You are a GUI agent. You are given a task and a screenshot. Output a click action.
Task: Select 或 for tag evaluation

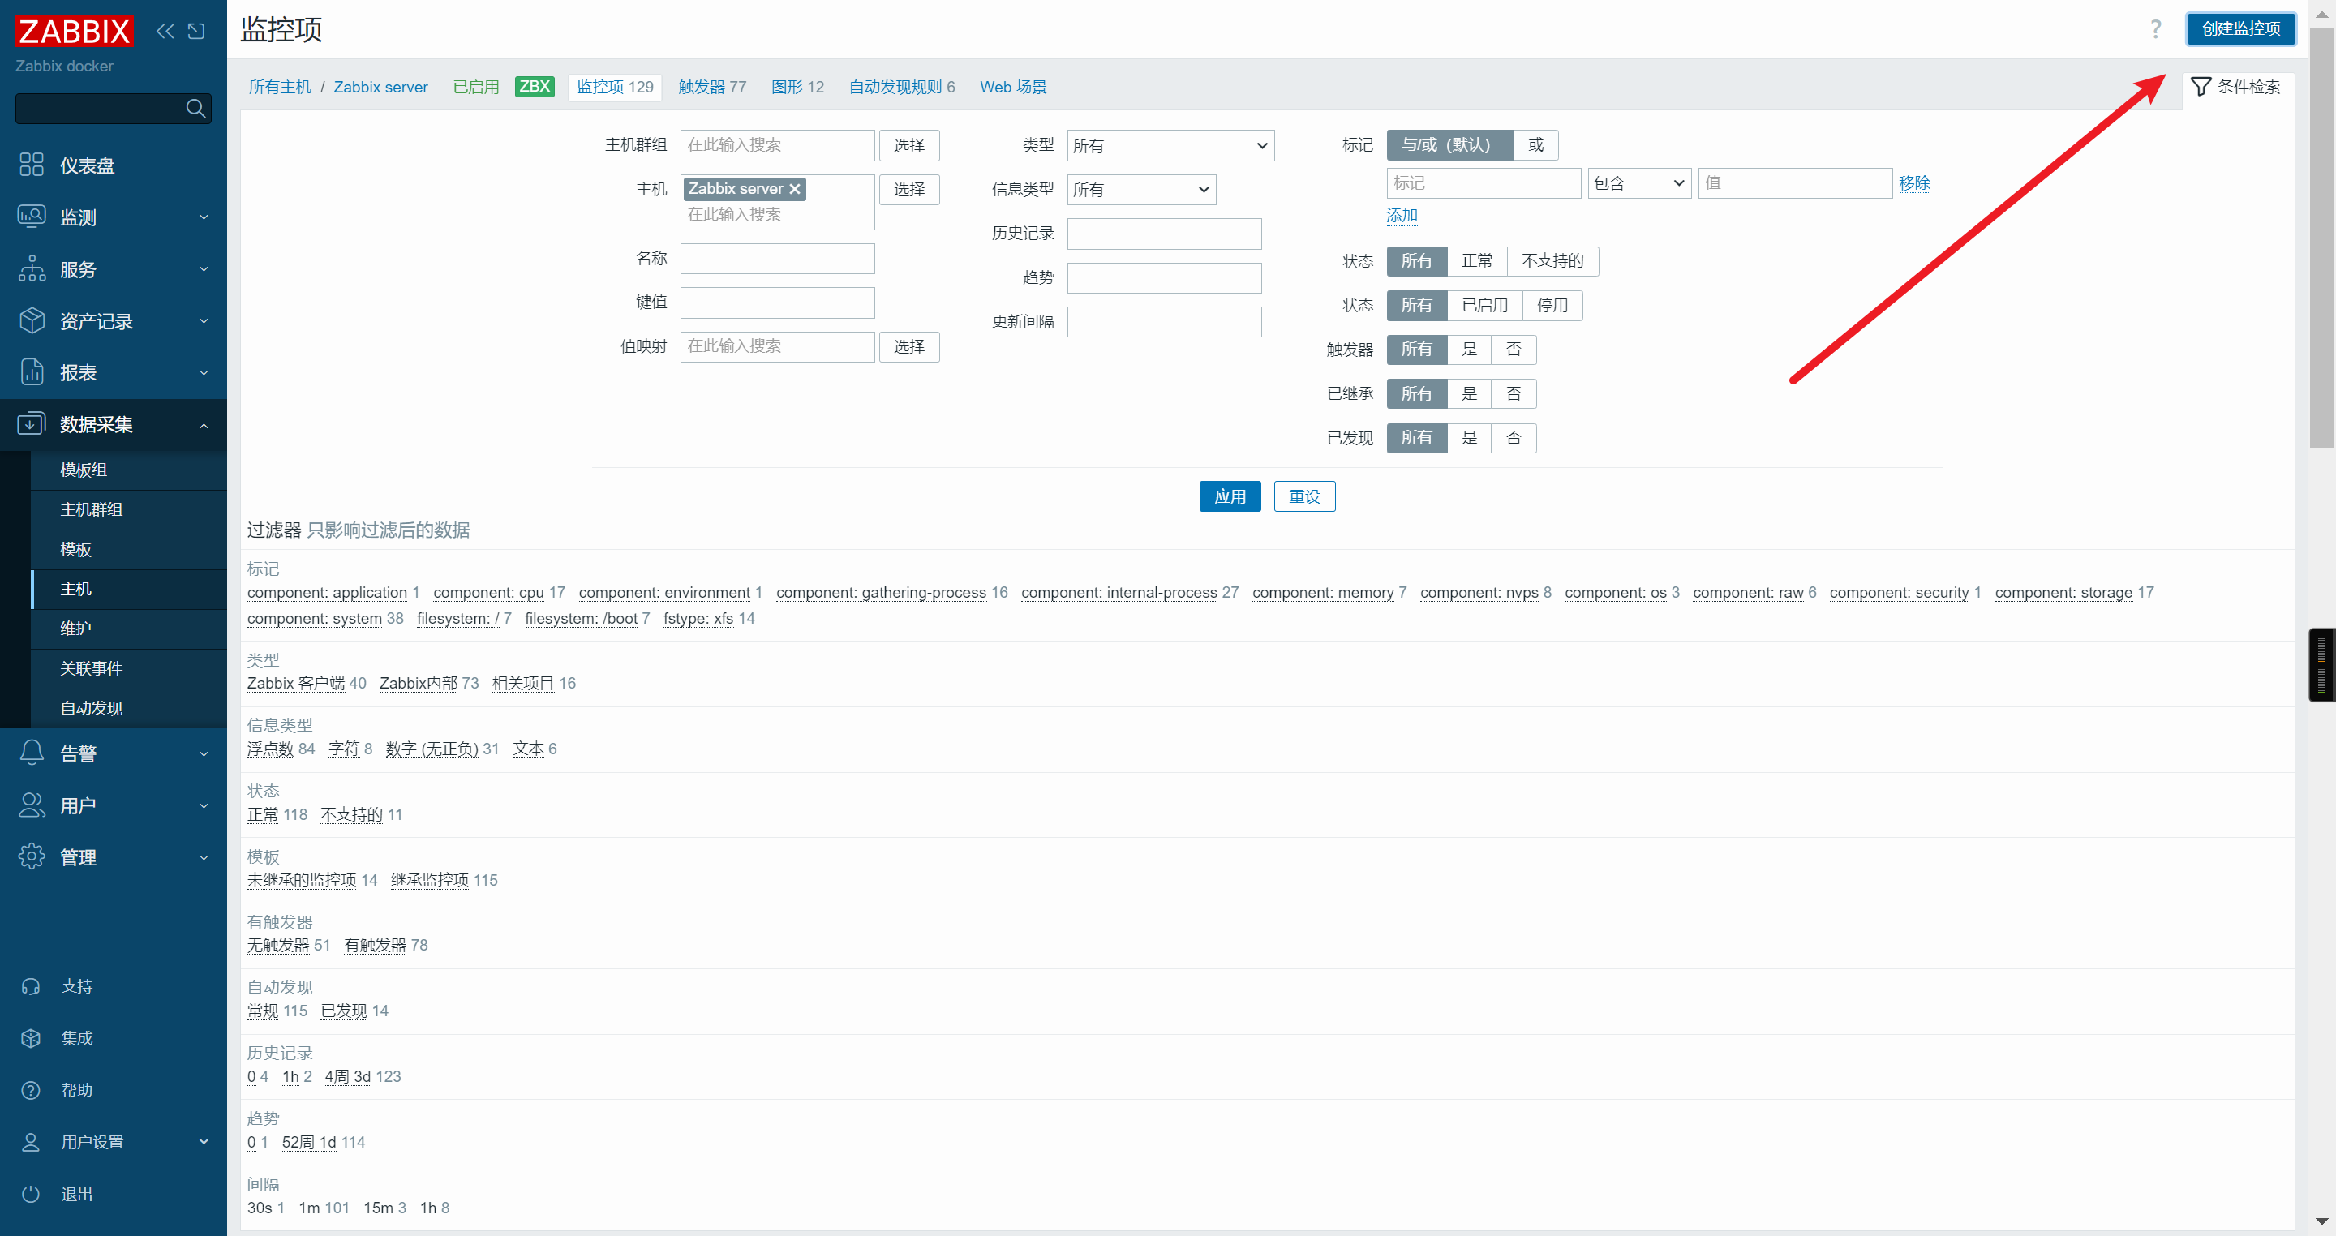pos(1535,145)
